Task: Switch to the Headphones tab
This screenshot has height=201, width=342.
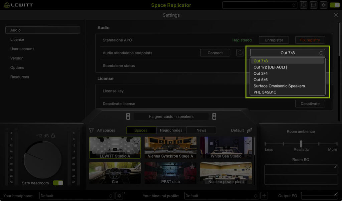Action: coord(171,130)
